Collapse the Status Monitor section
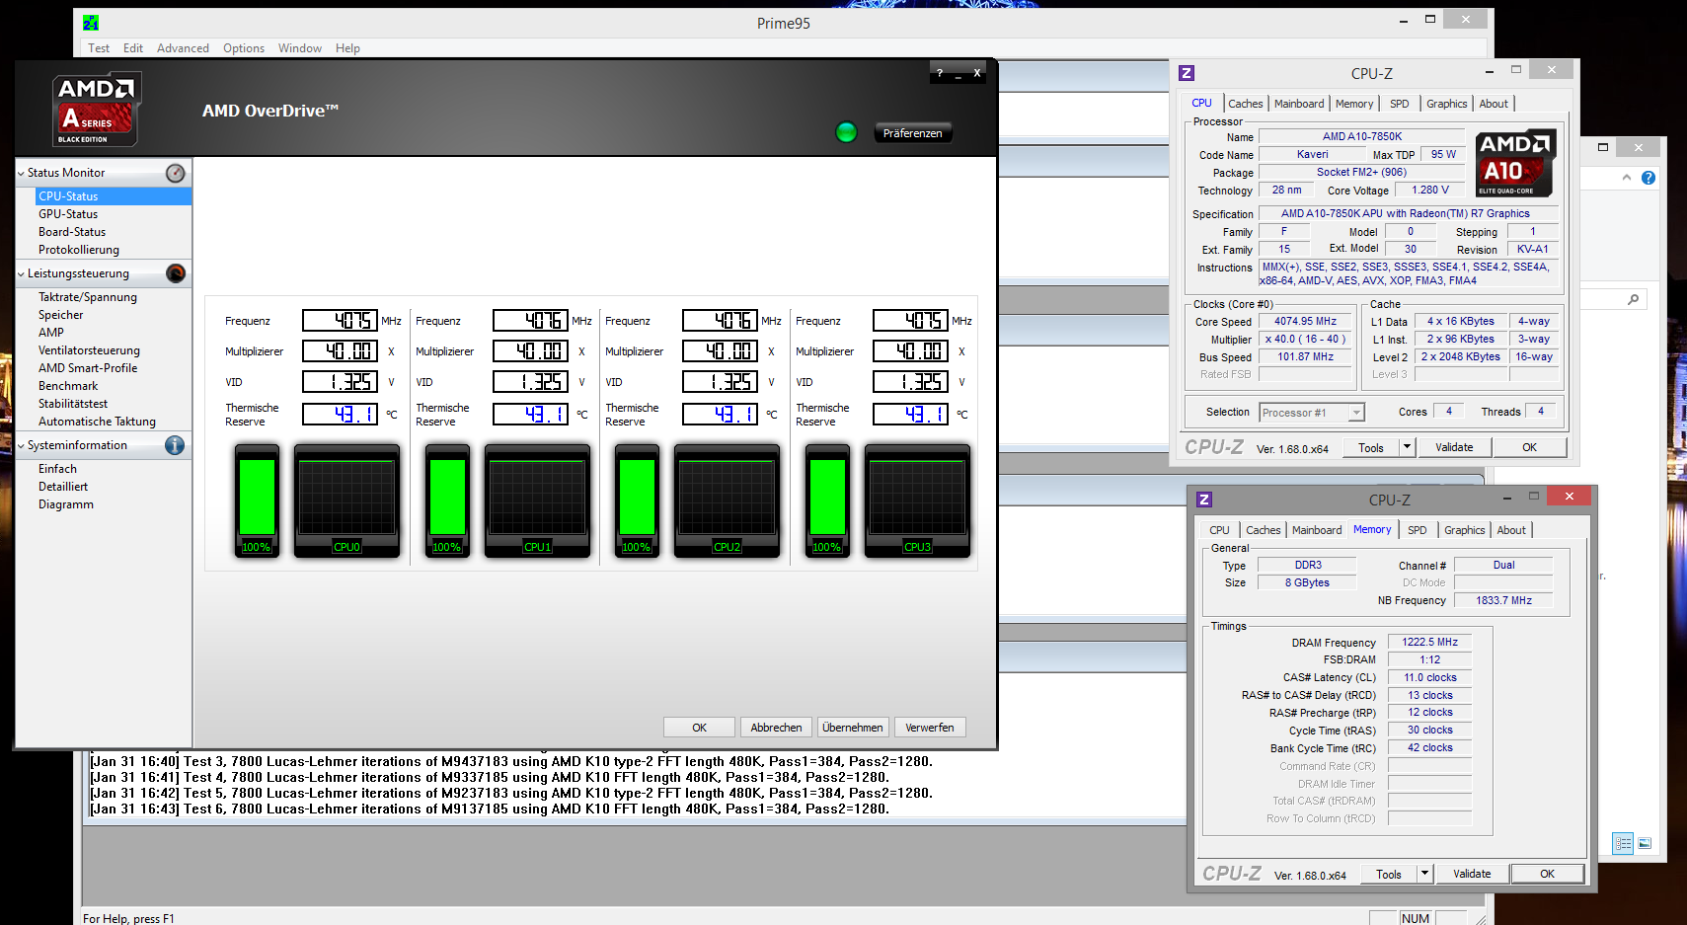This screenshot has width=1687, height=925. pyautogui.click(x=22, y=173)
